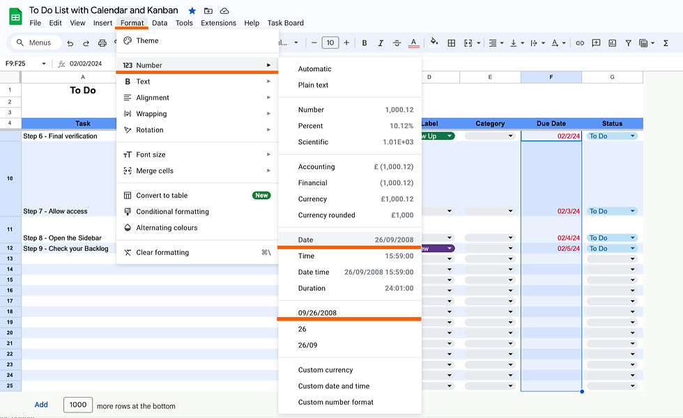The image size is (683, 418).
Task: Open the Insert menu
Action: click(103, 23)
